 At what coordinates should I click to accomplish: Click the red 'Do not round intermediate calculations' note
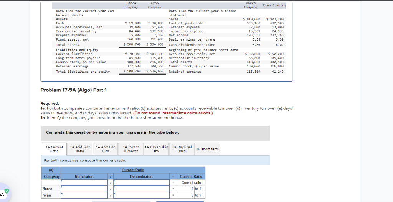point(173,113)
